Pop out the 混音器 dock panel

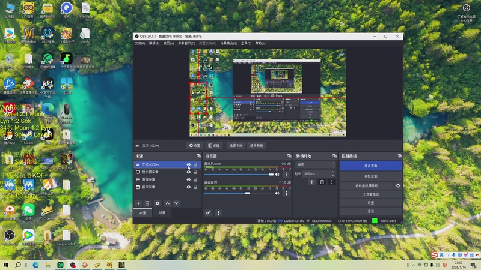click(x=289, y=156)
